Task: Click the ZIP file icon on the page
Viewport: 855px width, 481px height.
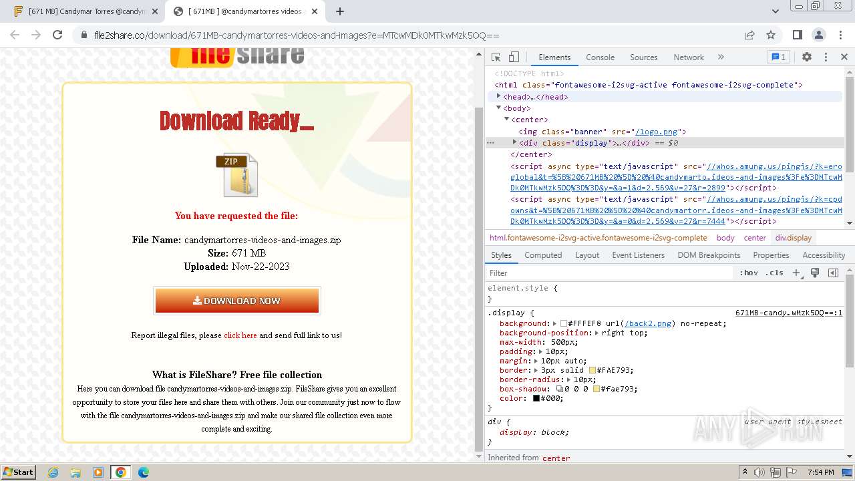Action: tap(236, 175)
